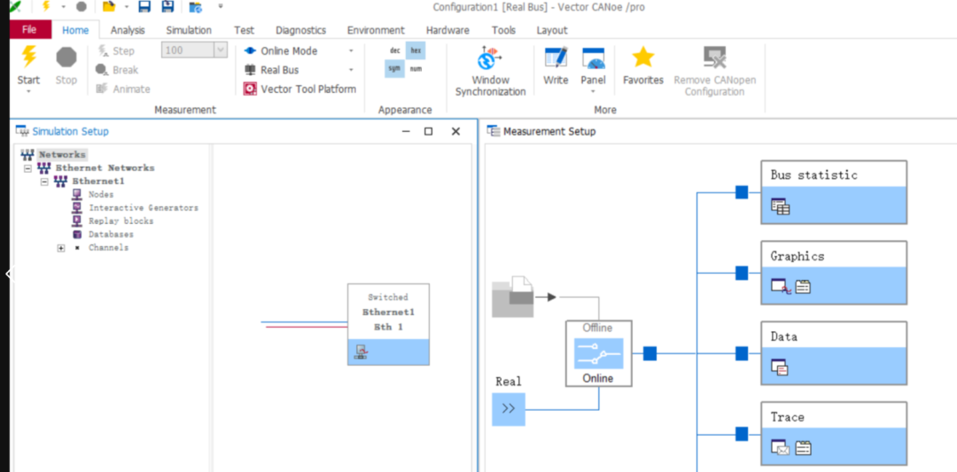
Task: Switch to the Tools ribbon tab
Action: tap(503, 30)
